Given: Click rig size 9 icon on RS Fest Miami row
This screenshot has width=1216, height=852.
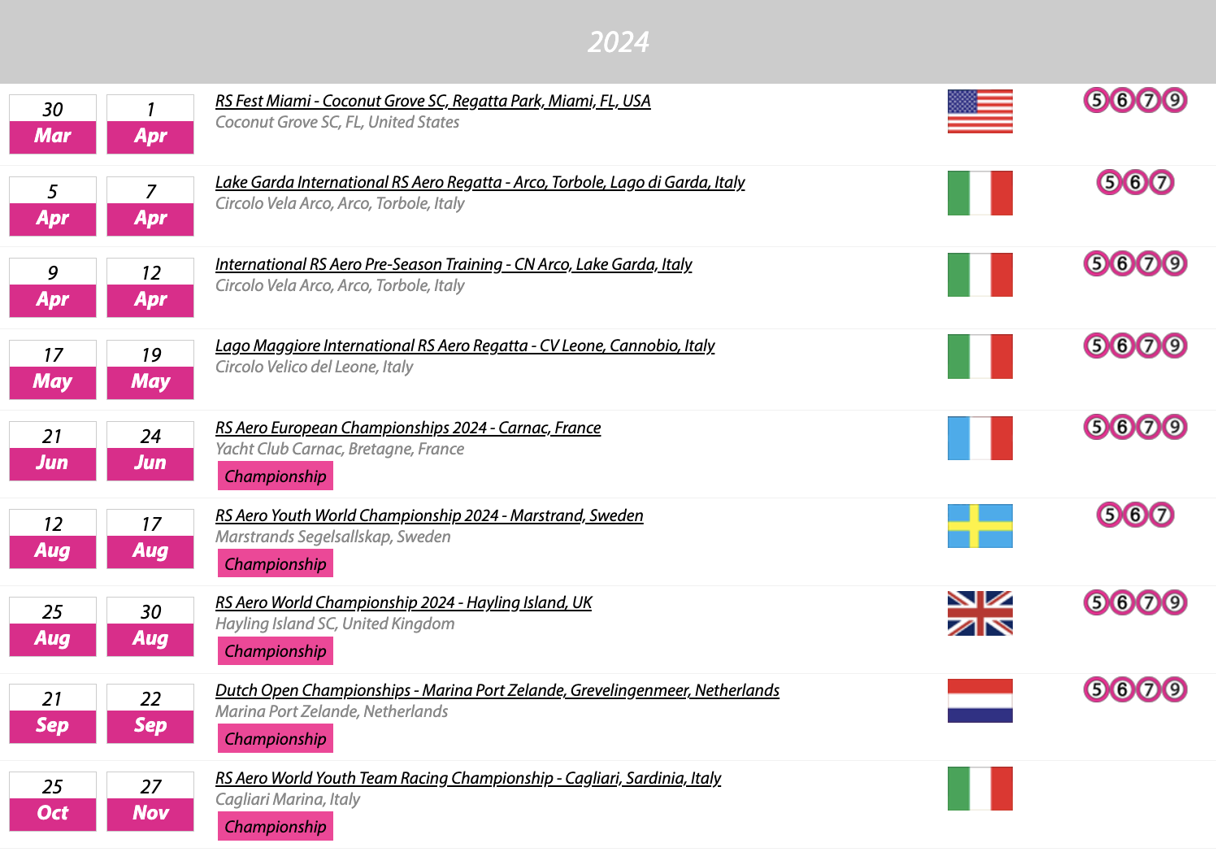Looking at the screenshot, I should 1174,101.
